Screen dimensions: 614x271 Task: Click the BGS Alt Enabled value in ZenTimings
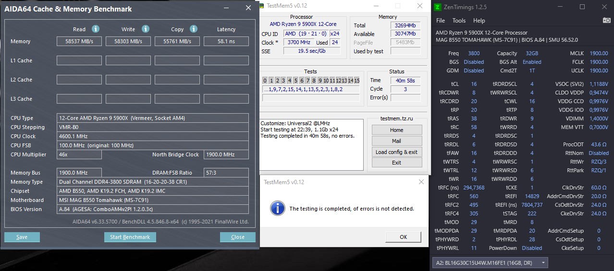click(x=532, y=62)
